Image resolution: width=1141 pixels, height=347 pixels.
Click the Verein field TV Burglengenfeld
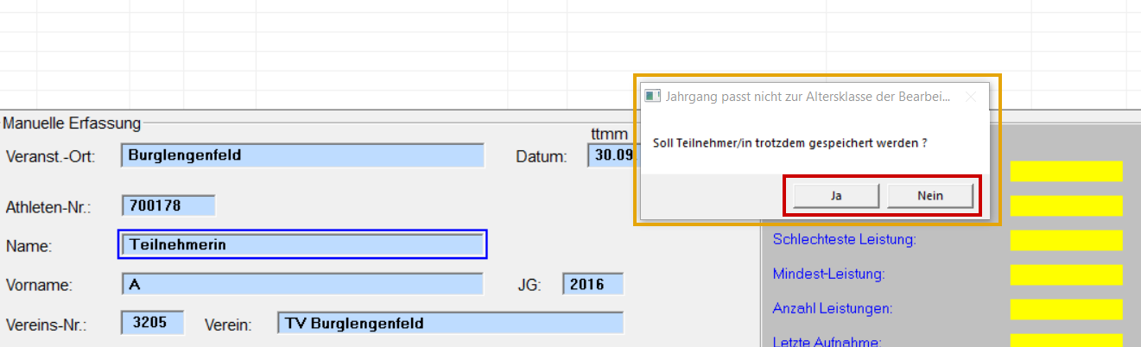(x=450, y=324)
